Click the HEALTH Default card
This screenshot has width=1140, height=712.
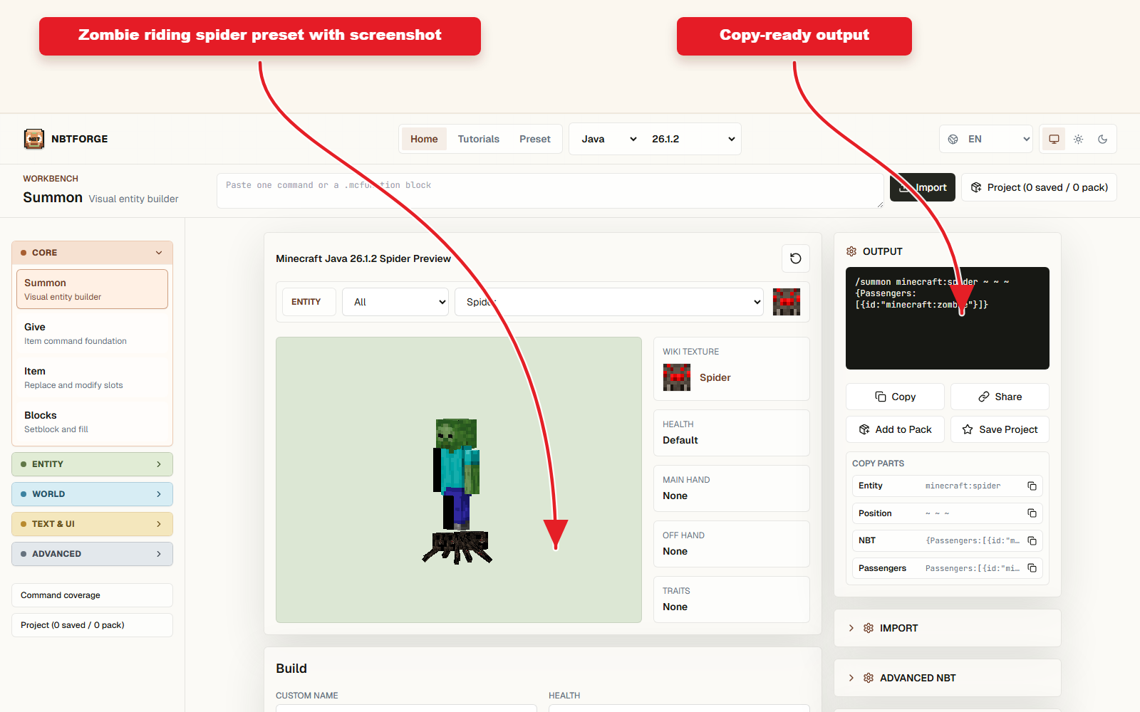click(732, 433)
